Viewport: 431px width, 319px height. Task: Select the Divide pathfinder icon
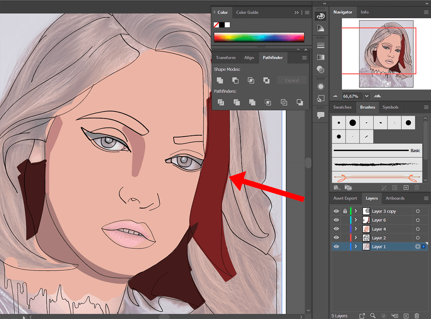click(x=221, y=102)
